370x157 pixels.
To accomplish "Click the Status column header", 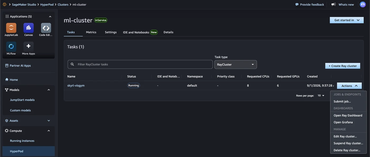I will click(132, 76).
